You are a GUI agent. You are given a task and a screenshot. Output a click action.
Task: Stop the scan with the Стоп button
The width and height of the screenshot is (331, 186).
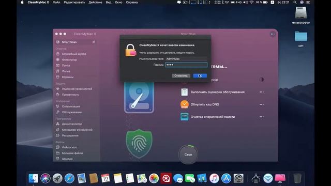pyautogui.click(x=188, y=154)
